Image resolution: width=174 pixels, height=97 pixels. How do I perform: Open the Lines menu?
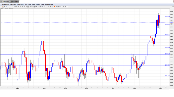(x=33, y=4)
